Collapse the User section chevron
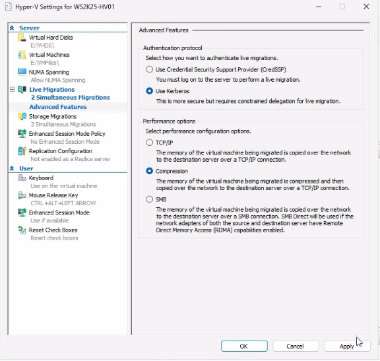 tap(12, 168)
